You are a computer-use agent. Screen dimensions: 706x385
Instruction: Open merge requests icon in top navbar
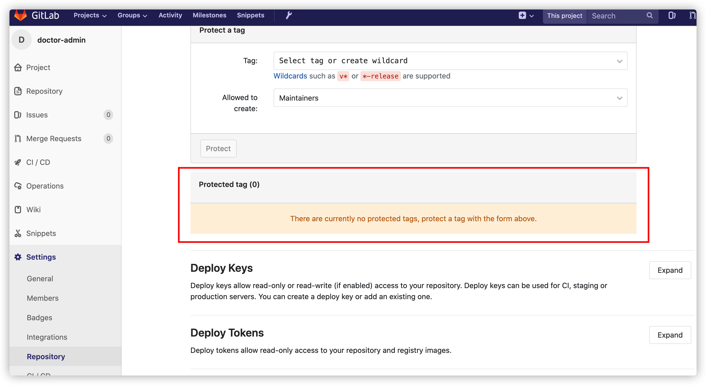692,16
